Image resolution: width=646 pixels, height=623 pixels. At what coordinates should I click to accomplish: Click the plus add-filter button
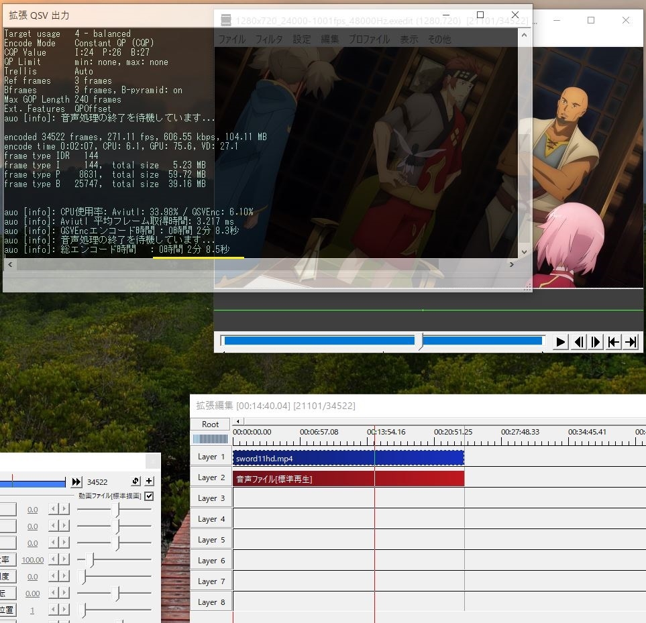pos(149,481)
